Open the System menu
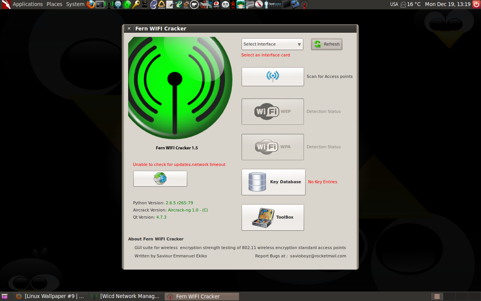The image size is (481, 301). [x=75, y=4]
